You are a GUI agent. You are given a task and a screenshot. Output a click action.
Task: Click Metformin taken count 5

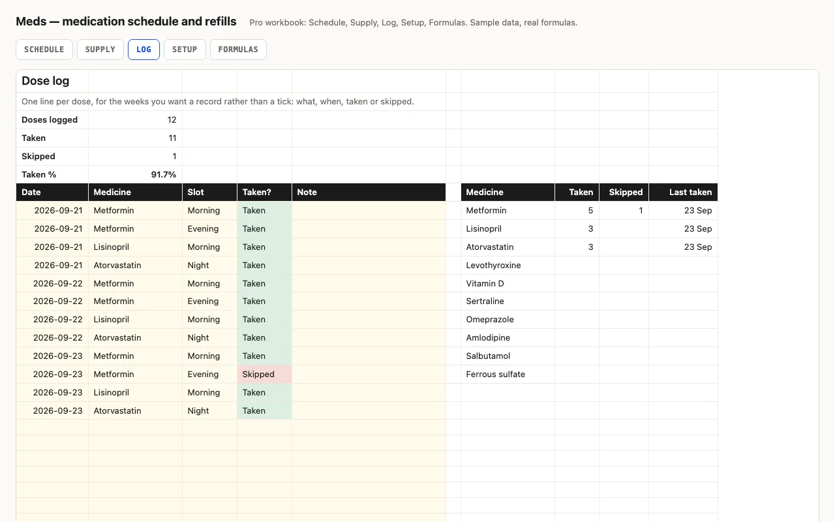pyautogui.click(x=577, y=211)
